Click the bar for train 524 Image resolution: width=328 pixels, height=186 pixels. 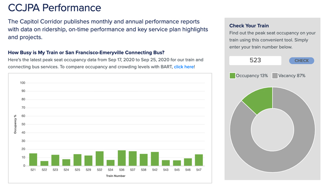[x=66, y=163]
